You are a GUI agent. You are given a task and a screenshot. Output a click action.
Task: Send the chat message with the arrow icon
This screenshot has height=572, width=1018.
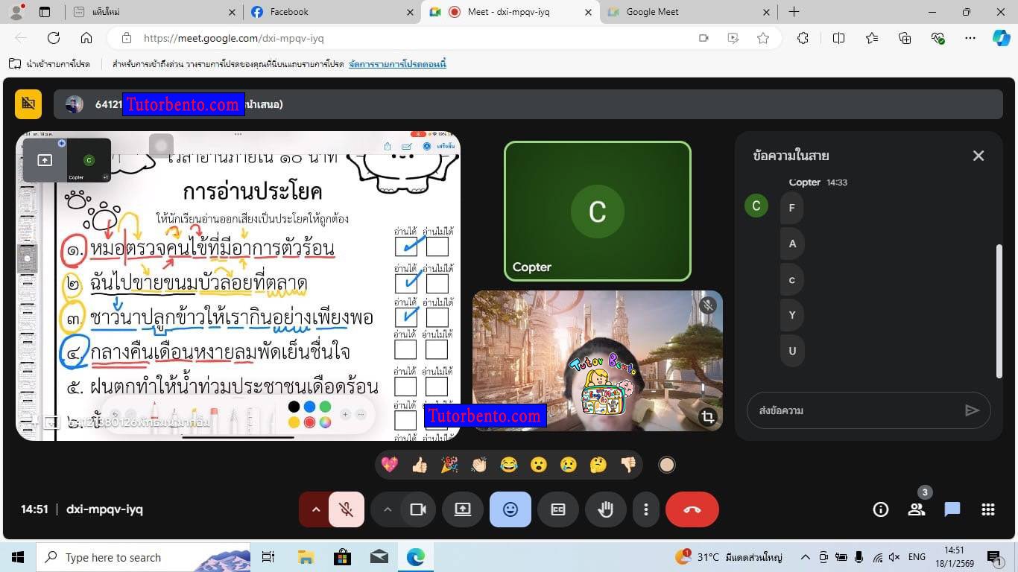[x=973, y=410]
